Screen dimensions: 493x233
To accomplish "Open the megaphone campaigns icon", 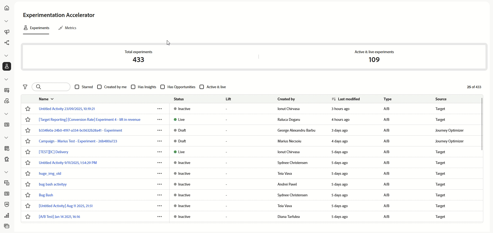I will tap(7, 32).
